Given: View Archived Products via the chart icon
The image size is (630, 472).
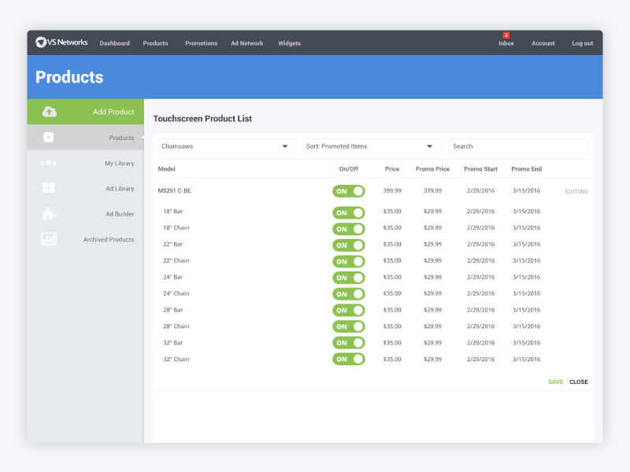Looking at the screenshot, I should pos(49,239).
